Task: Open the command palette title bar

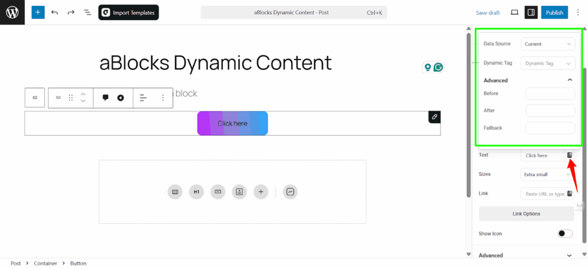Action: [x=293, y=13]
